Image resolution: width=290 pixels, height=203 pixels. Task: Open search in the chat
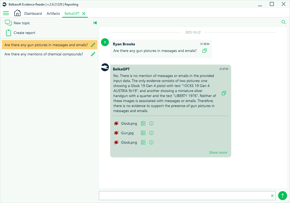click(x=284, y=22)
